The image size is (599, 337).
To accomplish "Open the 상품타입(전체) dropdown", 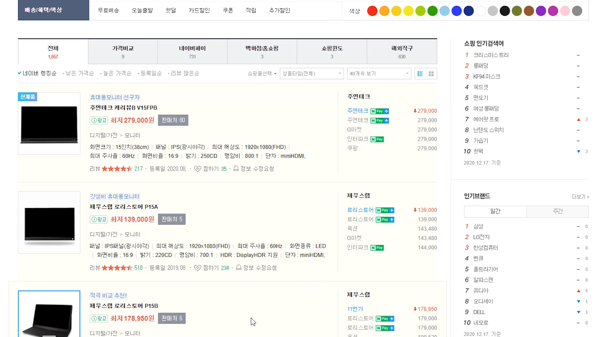I will (311, 74).
